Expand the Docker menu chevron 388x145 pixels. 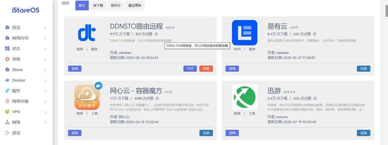45,80
